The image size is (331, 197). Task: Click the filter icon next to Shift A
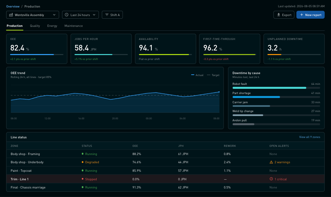tap(107, 15)
